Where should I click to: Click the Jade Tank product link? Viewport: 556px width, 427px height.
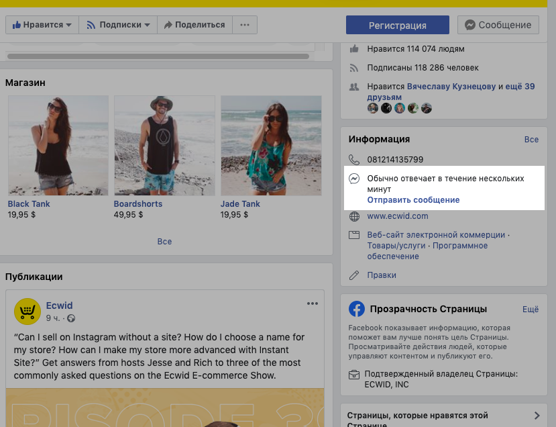tap(240, 203)
